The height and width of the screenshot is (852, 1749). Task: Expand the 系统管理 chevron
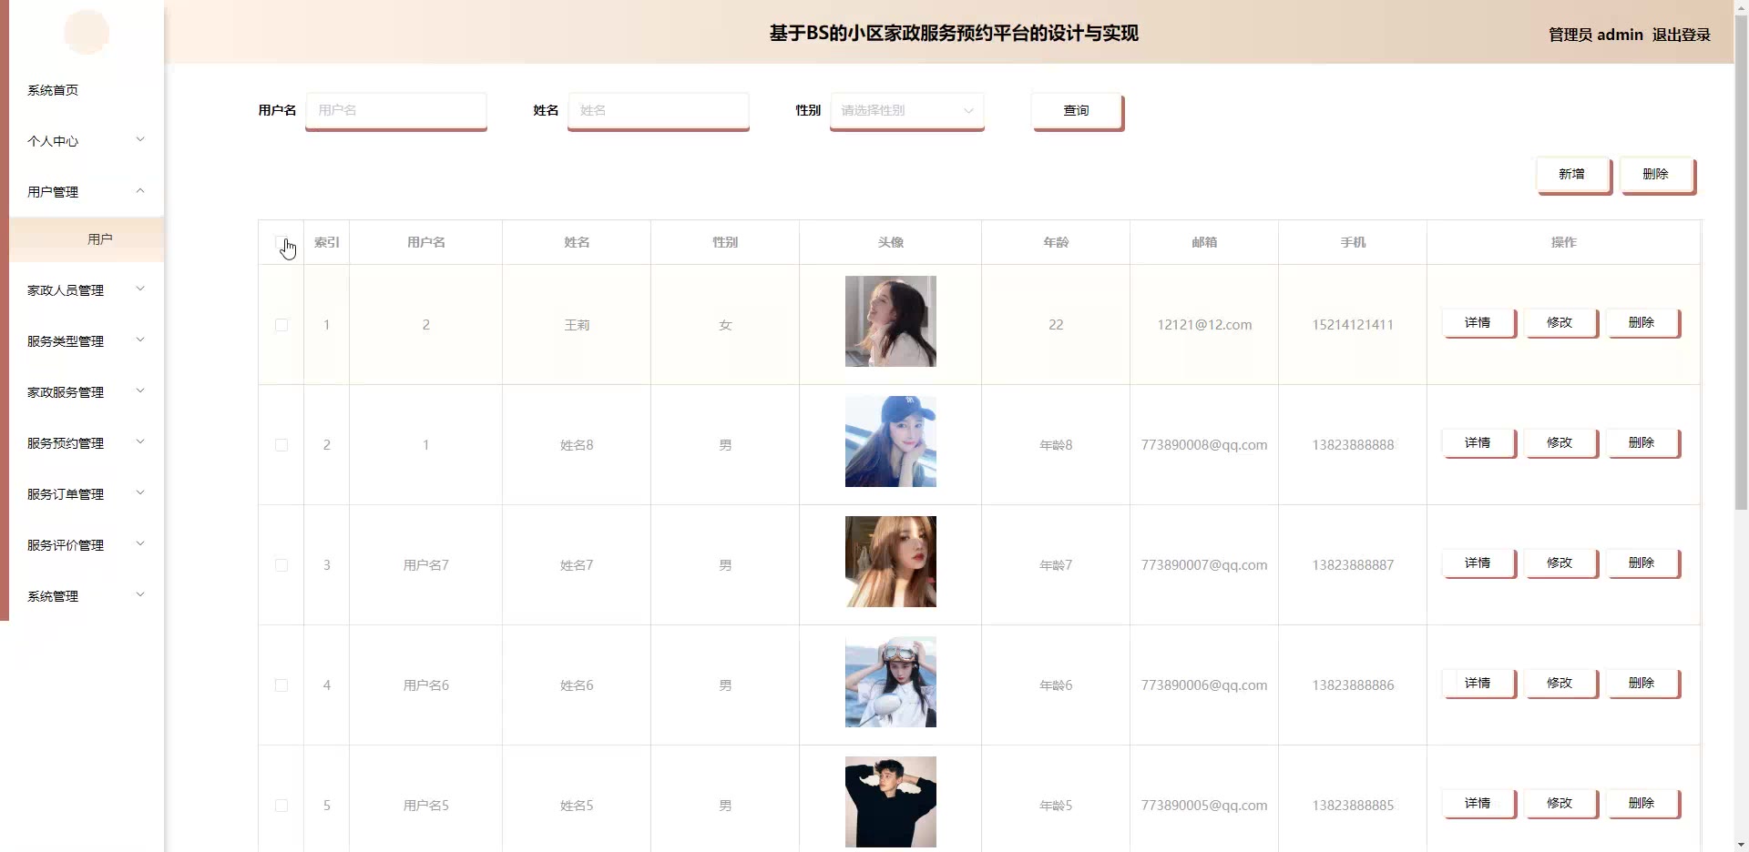coord(140,594)
